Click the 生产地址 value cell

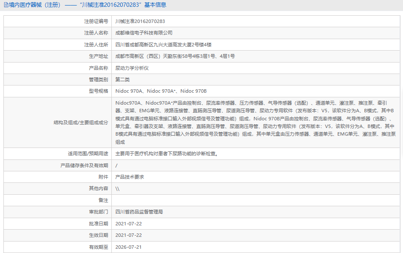tap(256, 56)
